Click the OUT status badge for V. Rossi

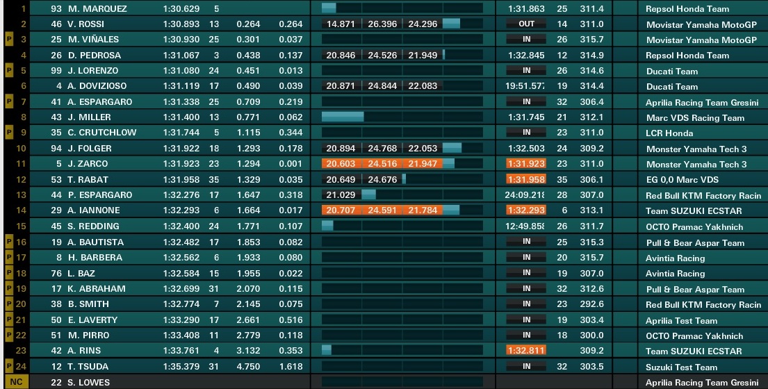527,24
